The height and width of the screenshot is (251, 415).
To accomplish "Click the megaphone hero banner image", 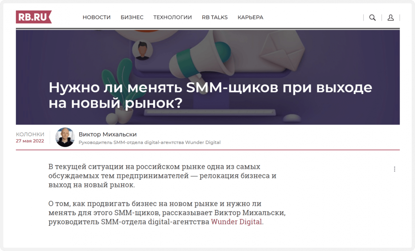I will point(208,77).
